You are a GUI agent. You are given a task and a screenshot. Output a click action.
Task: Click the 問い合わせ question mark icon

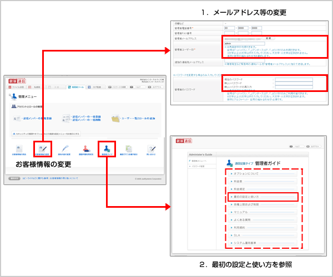pyautogui.click(x=152, y=148)
